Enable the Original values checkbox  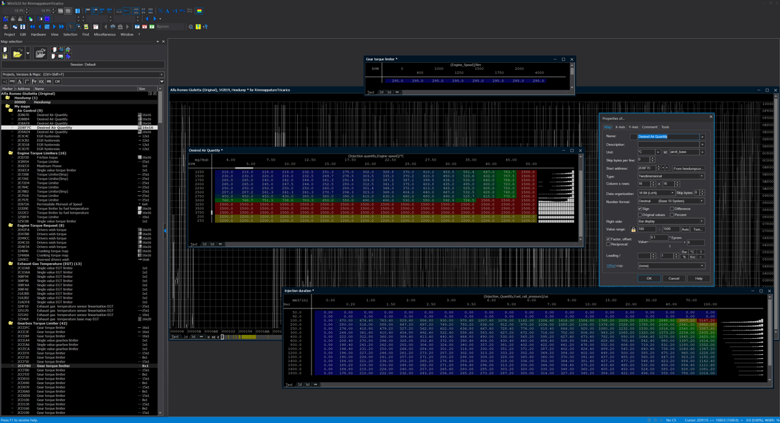point(640,215)
